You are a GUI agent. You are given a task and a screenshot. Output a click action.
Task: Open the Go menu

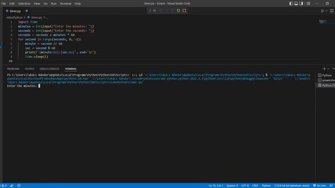46,4
